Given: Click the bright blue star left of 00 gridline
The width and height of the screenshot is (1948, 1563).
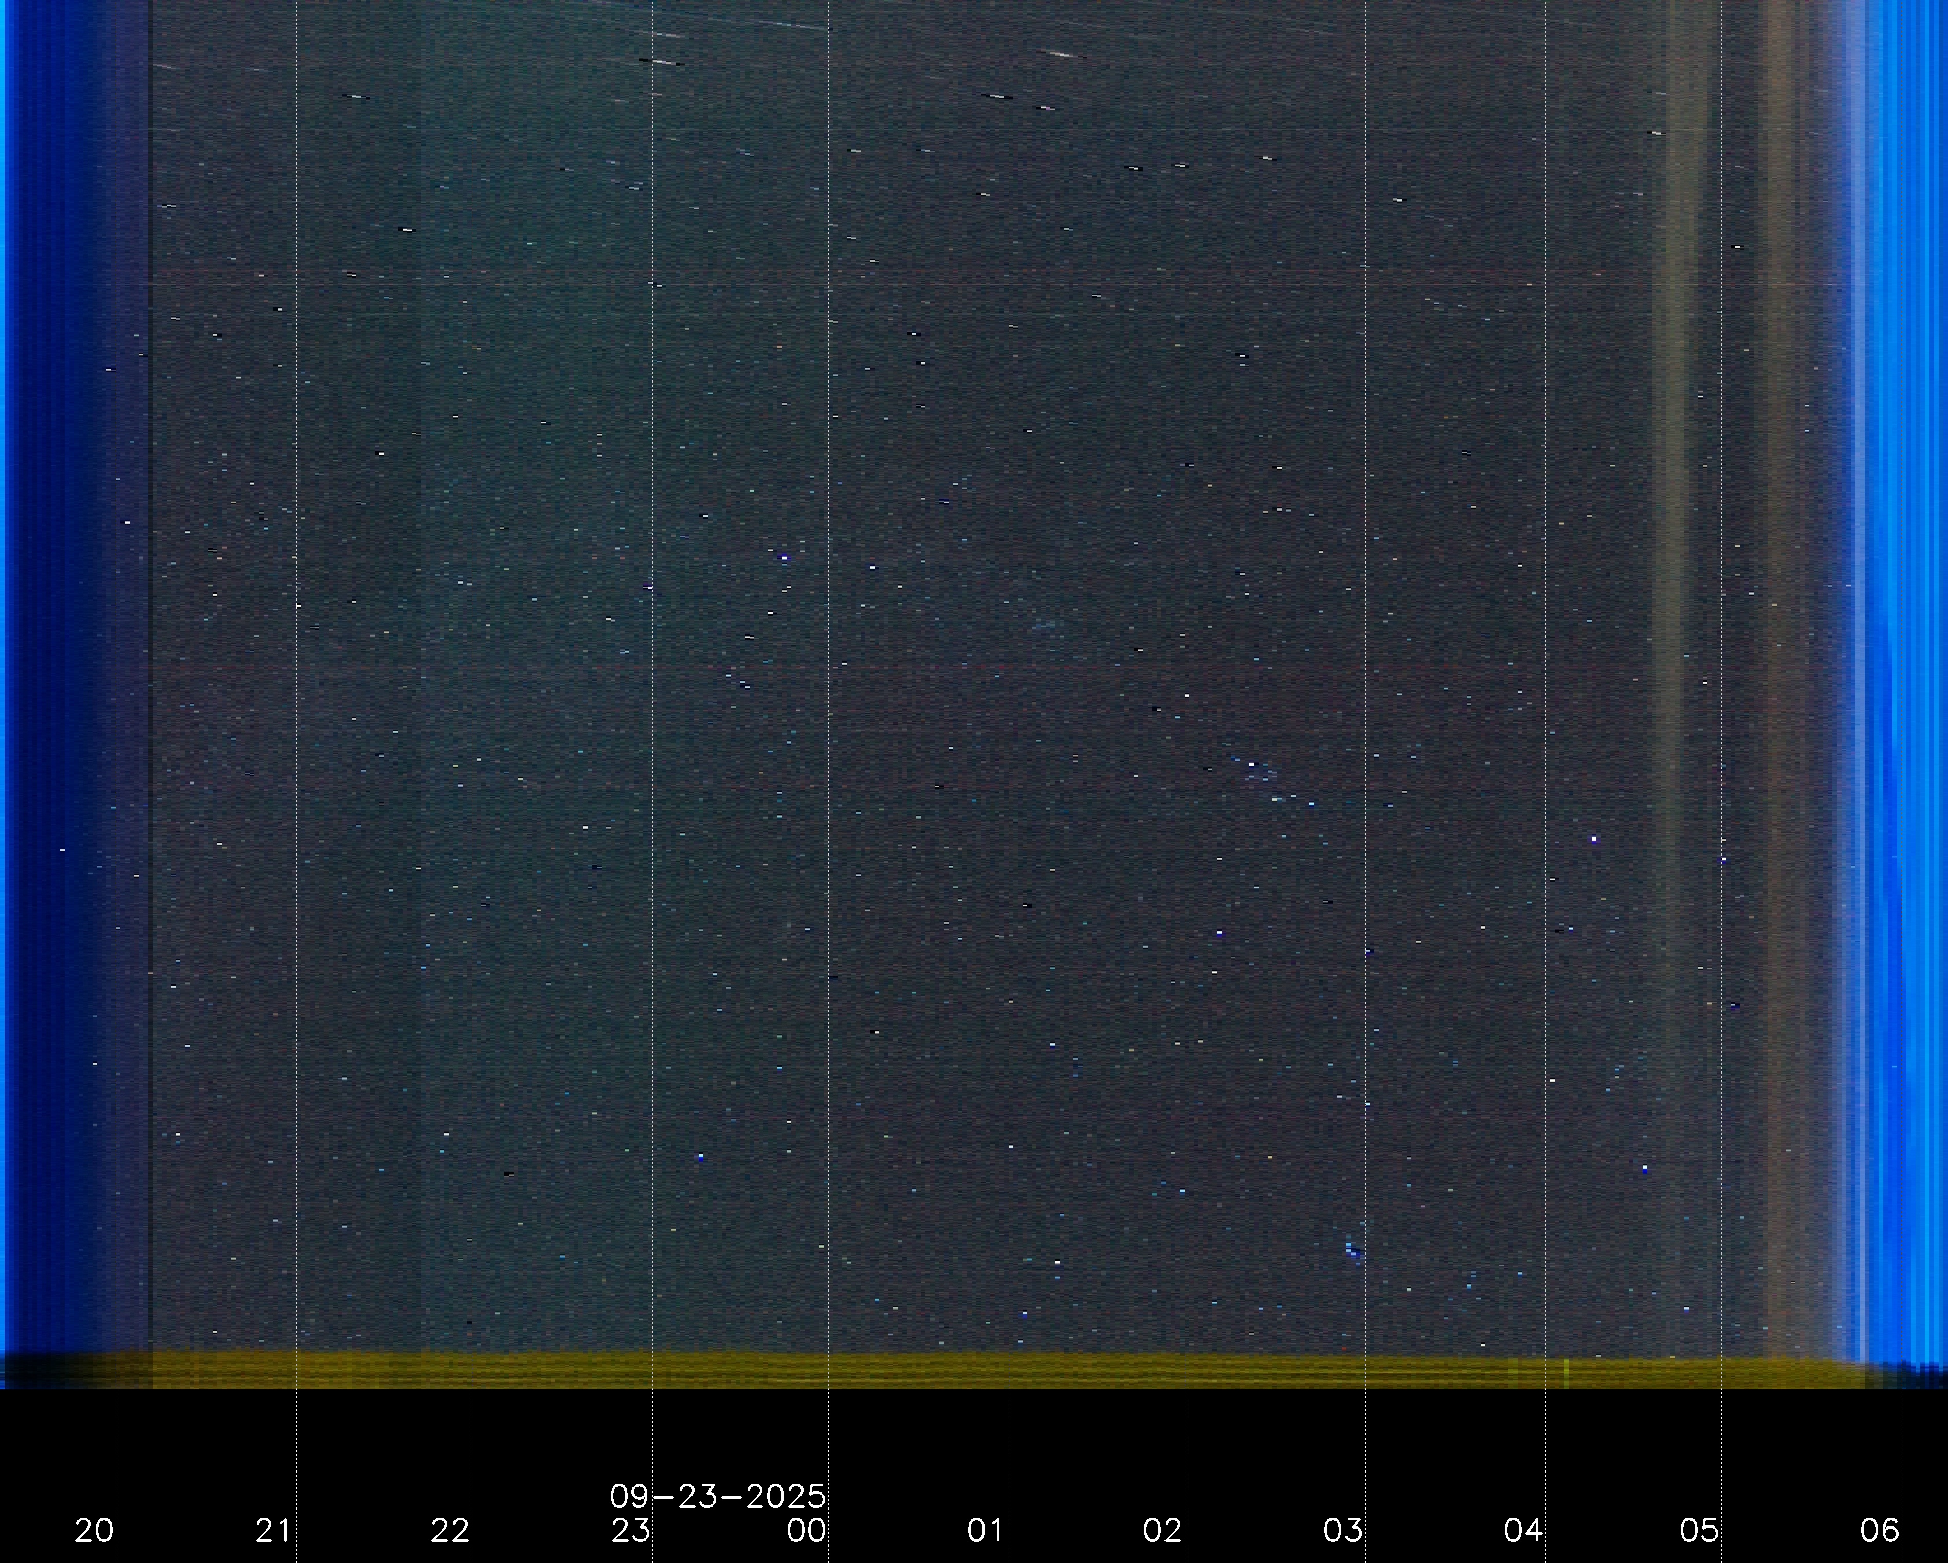Looking at the screenshot, I should (784, 558).
